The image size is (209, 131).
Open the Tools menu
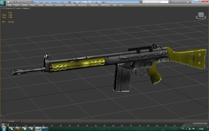coord(16,5)
